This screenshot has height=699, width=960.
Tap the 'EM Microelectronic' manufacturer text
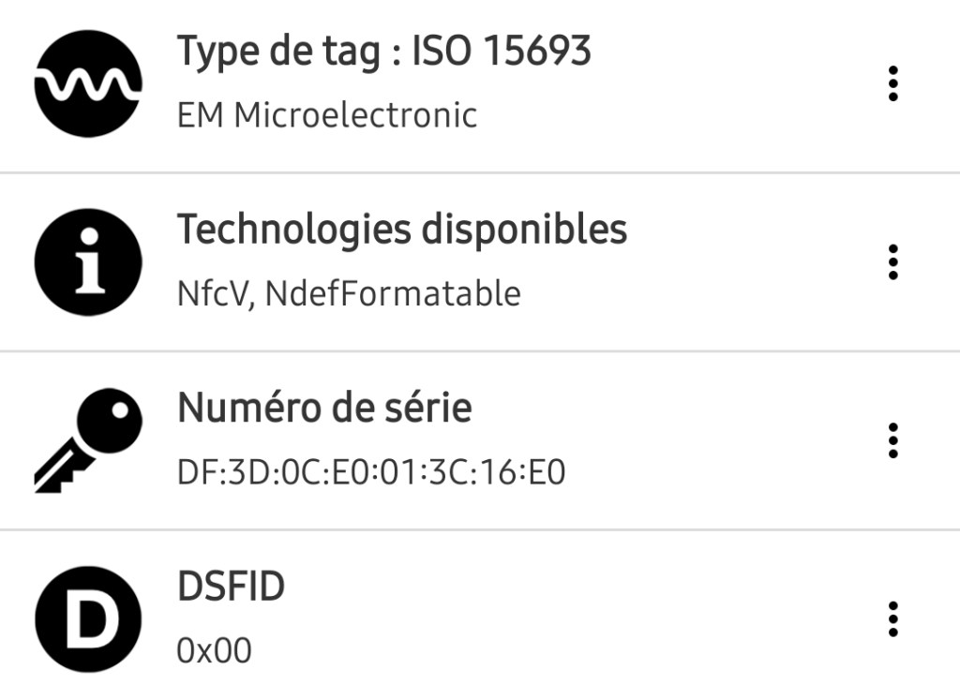pos(327,115)
